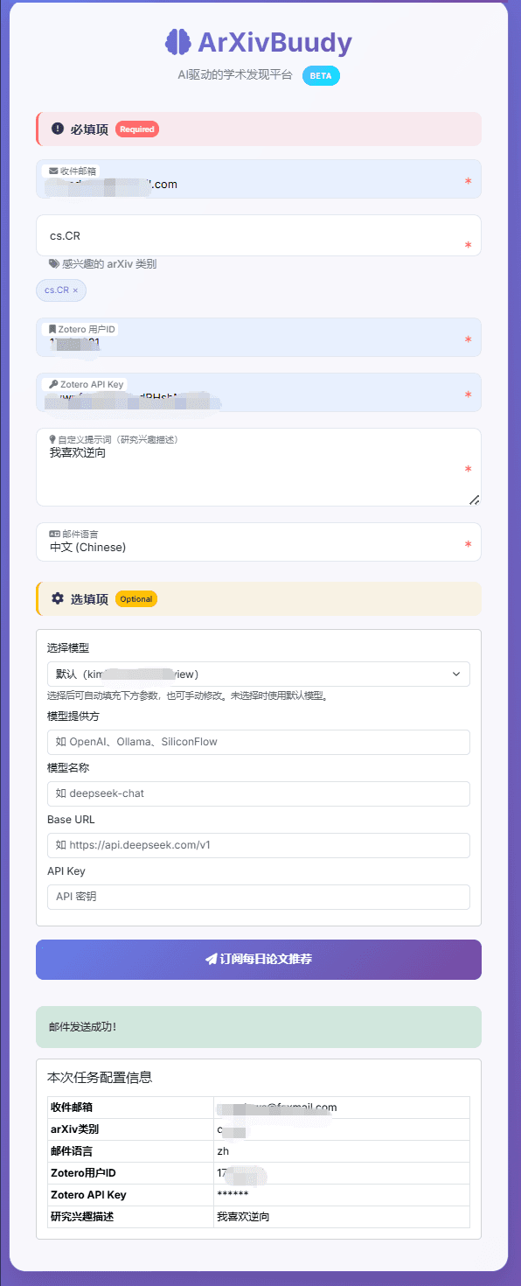This screenshot has height=1286, width=521.
Task: Focus the 模型提供方 field
Action: tap(259, 742)
